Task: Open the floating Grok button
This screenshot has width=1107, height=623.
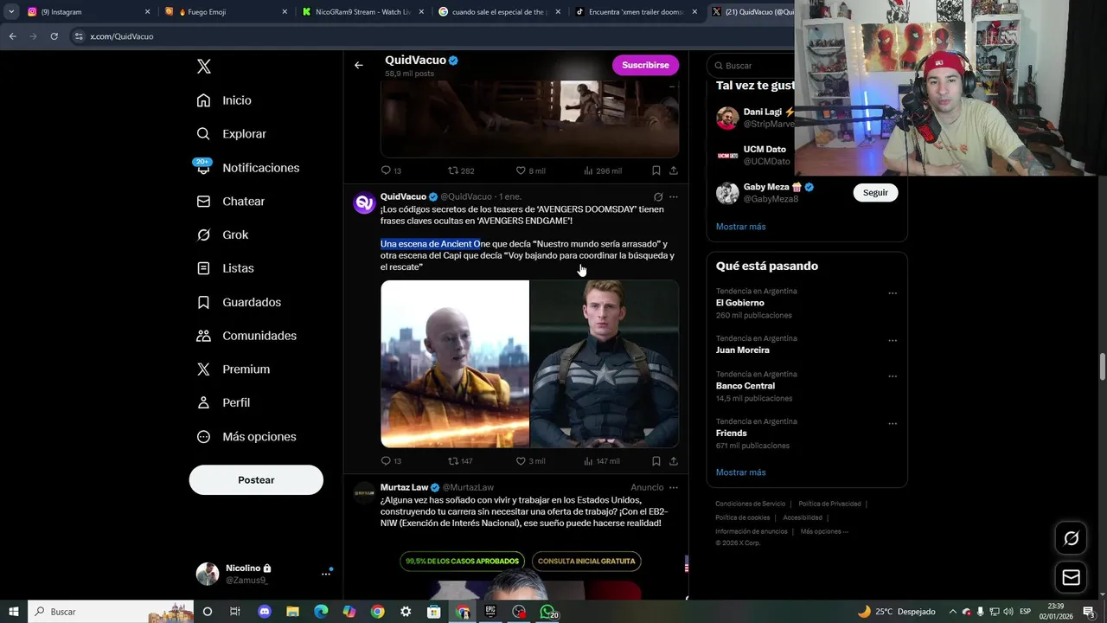Action: tap(1071, 539)
